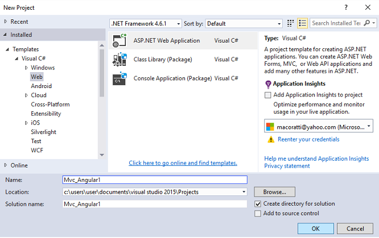Expand the Recent section

coord(6,22)
